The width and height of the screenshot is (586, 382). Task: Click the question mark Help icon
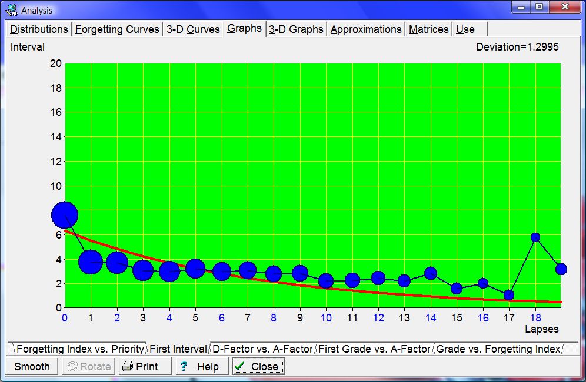(x=184, y=367)
